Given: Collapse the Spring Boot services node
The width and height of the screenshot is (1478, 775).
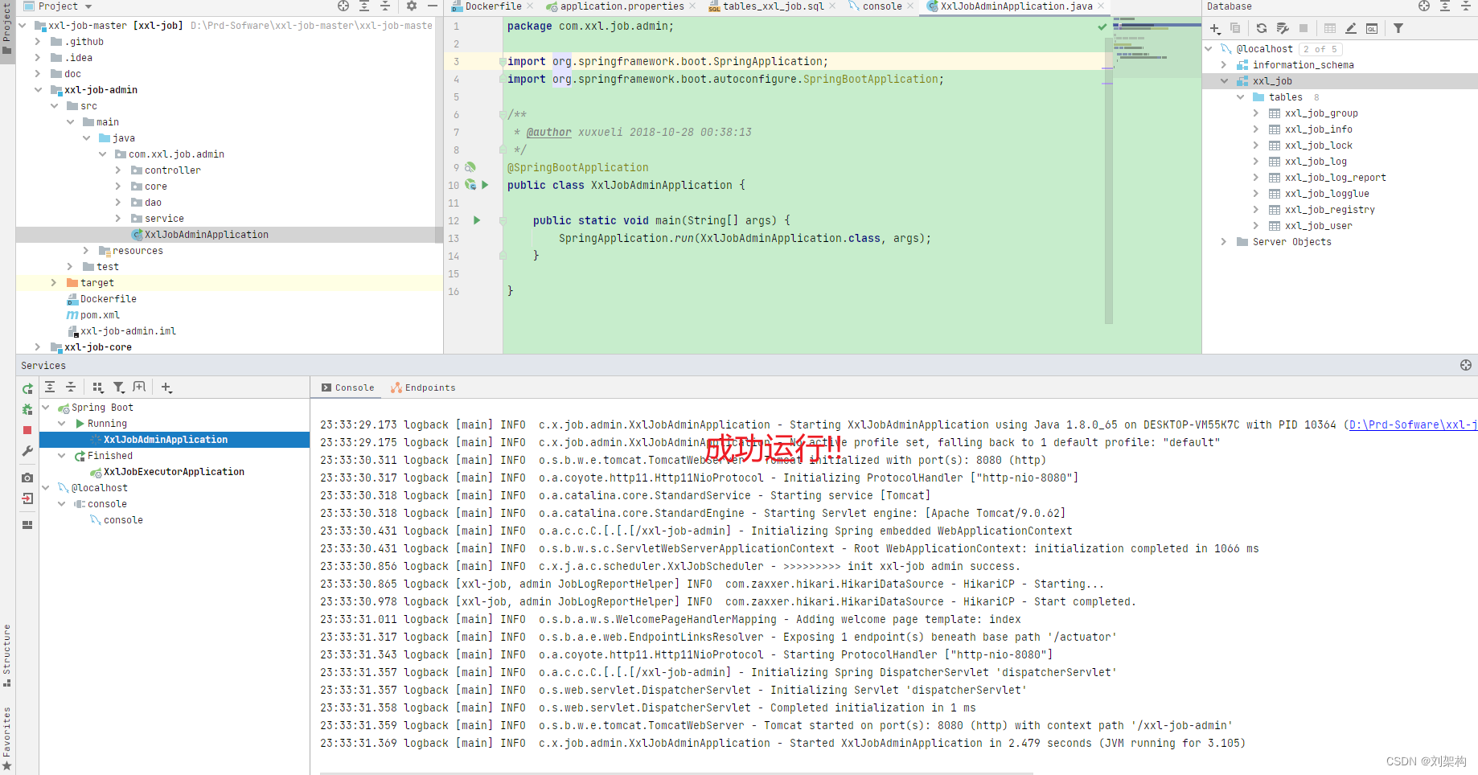Looking at the screenshot, I should click(46, 408).
